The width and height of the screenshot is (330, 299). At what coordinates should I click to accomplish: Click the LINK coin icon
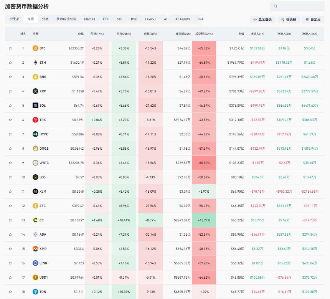[35, 263]
